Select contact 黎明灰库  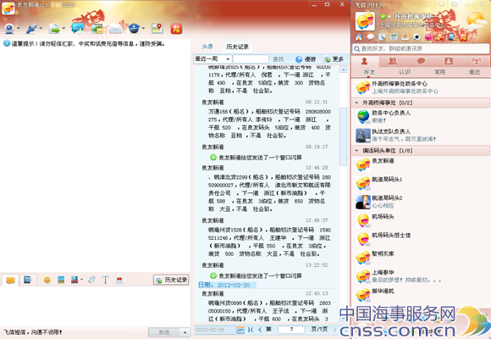(x=422, y=258)
